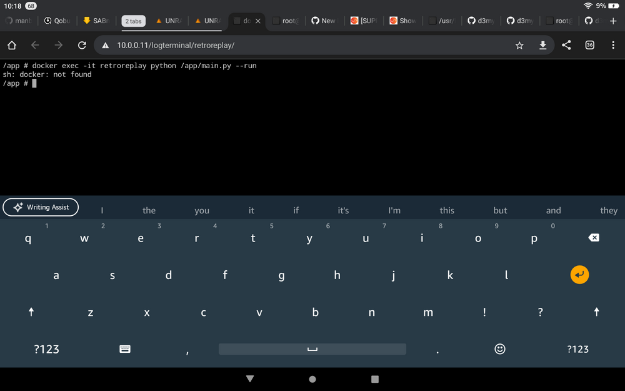Tap the m key
Viewport: 625px width, 391px height.
[428, 312]
